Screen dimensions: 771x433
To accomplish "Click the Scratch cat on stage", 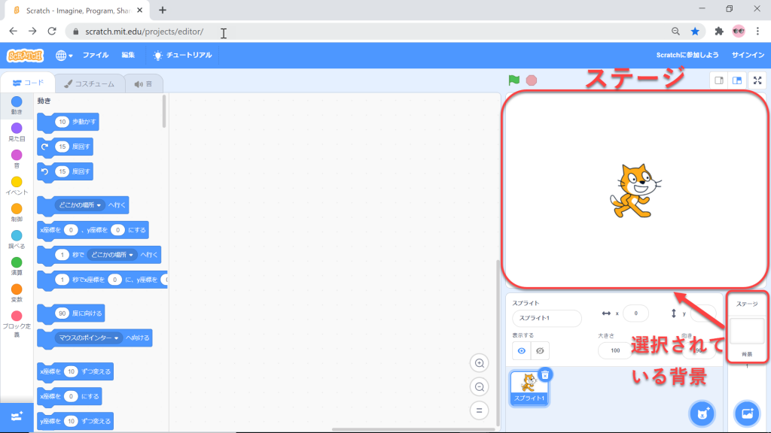I will (x=634, y=191).
